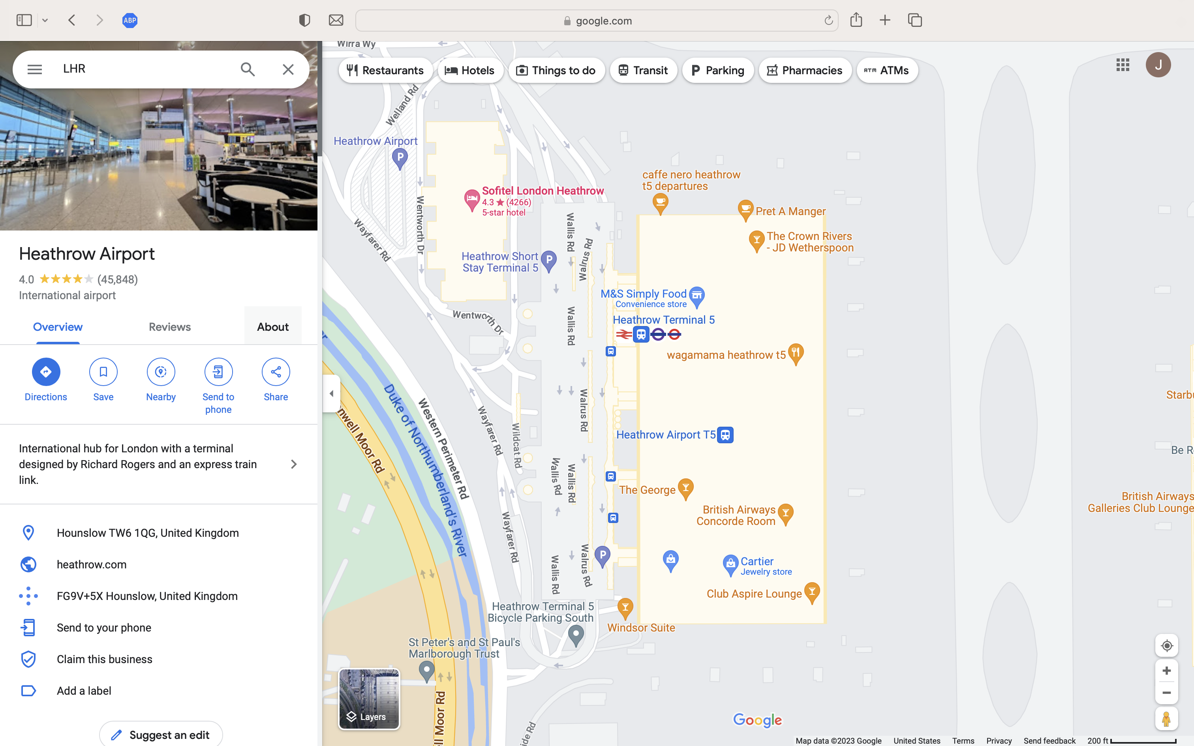Expand the airport description chevron
The image size is (1194, 746).
294,464
